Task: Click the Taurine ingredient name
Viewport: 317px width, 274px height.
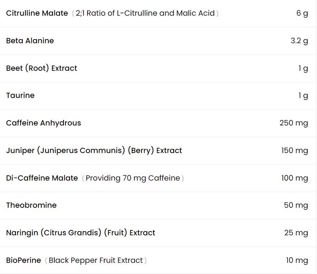Action: pos(20,96)
